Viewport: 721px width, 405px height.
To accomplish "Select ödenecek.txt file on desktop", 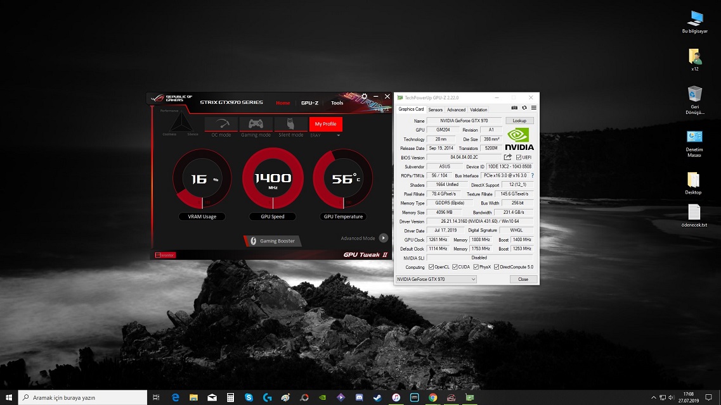I will tap(694, 216).
